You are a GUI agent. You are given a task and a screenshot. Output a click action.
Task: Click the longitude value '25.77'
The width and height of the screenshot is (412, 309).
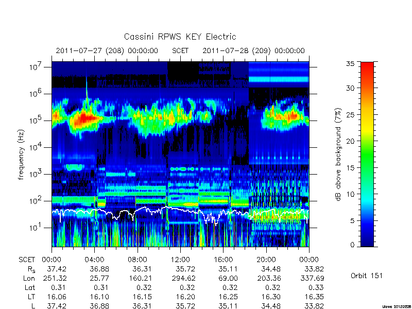tap(99, 278)
